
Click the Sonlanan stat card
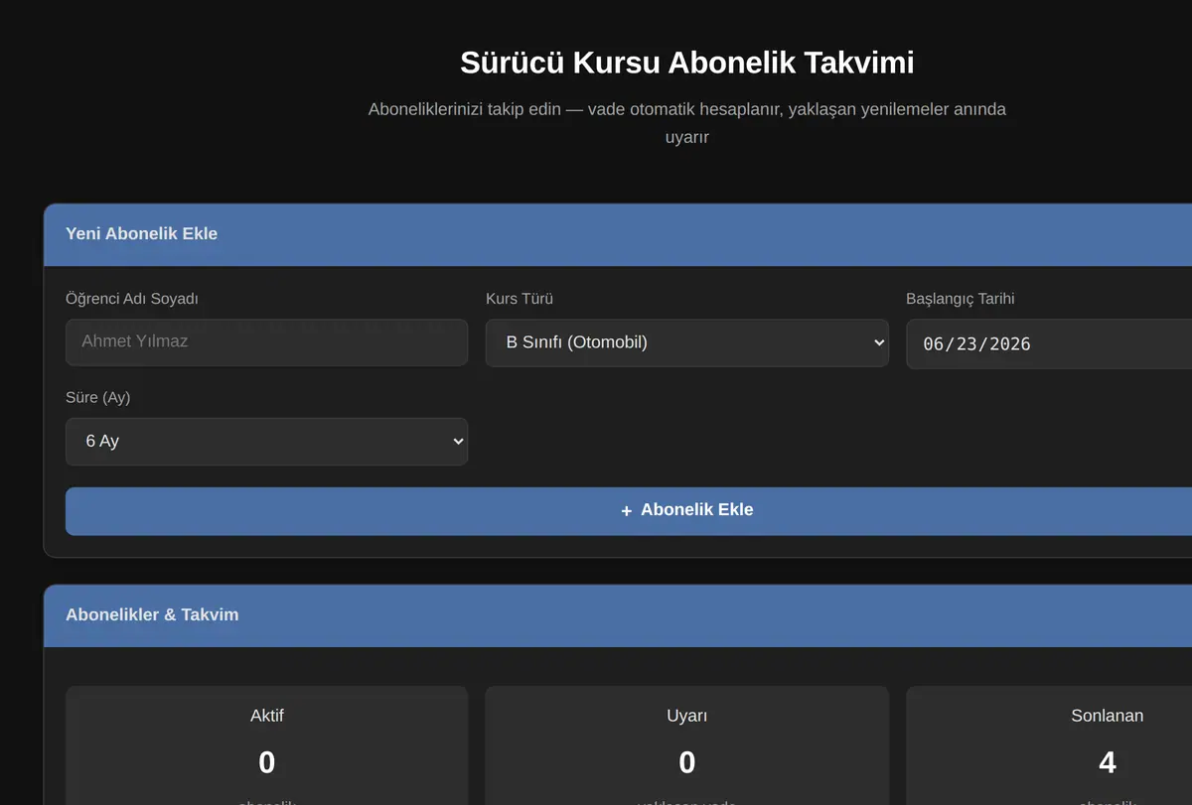[1049, 745]
